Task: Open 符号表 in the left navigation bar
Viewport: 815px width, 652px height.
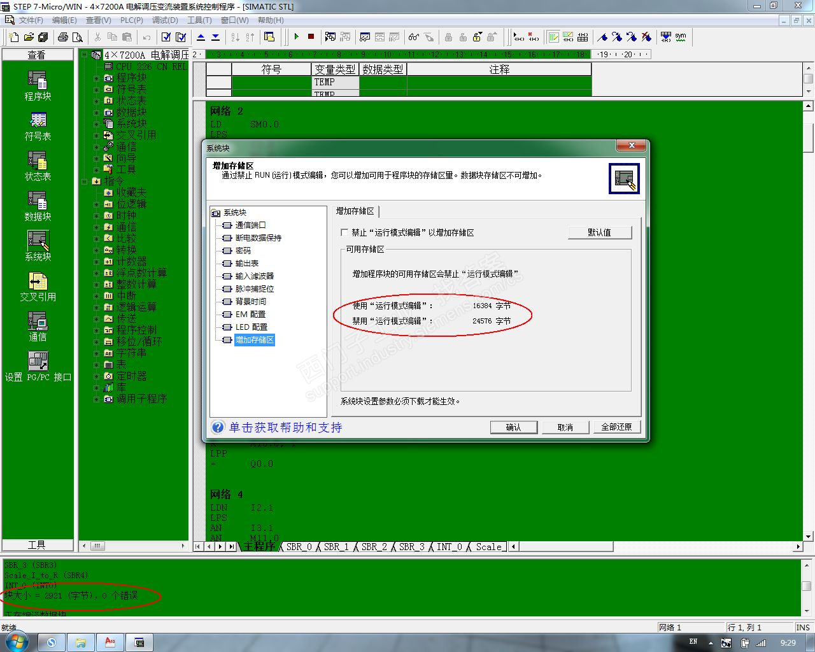Action: click(x=38, y=126)
